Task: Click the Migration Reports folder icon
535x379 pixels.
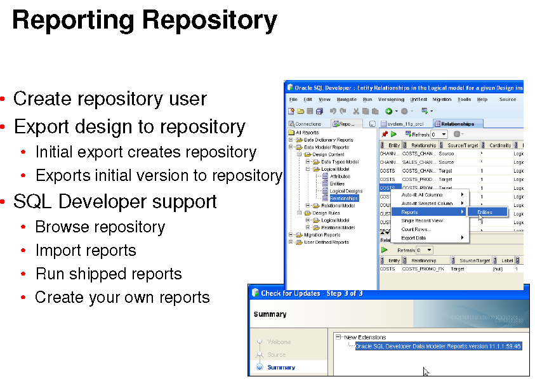Action: click(299, 235)
